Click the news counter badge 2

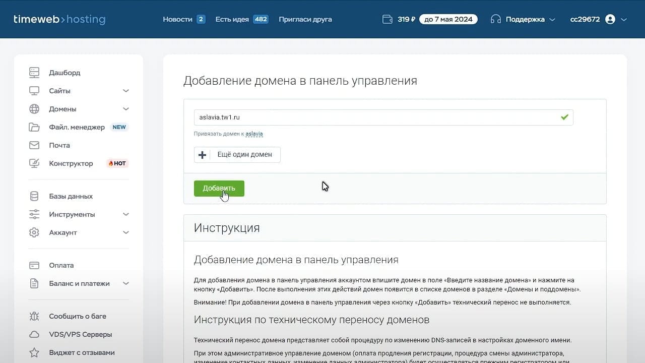(x=201, y=19)
